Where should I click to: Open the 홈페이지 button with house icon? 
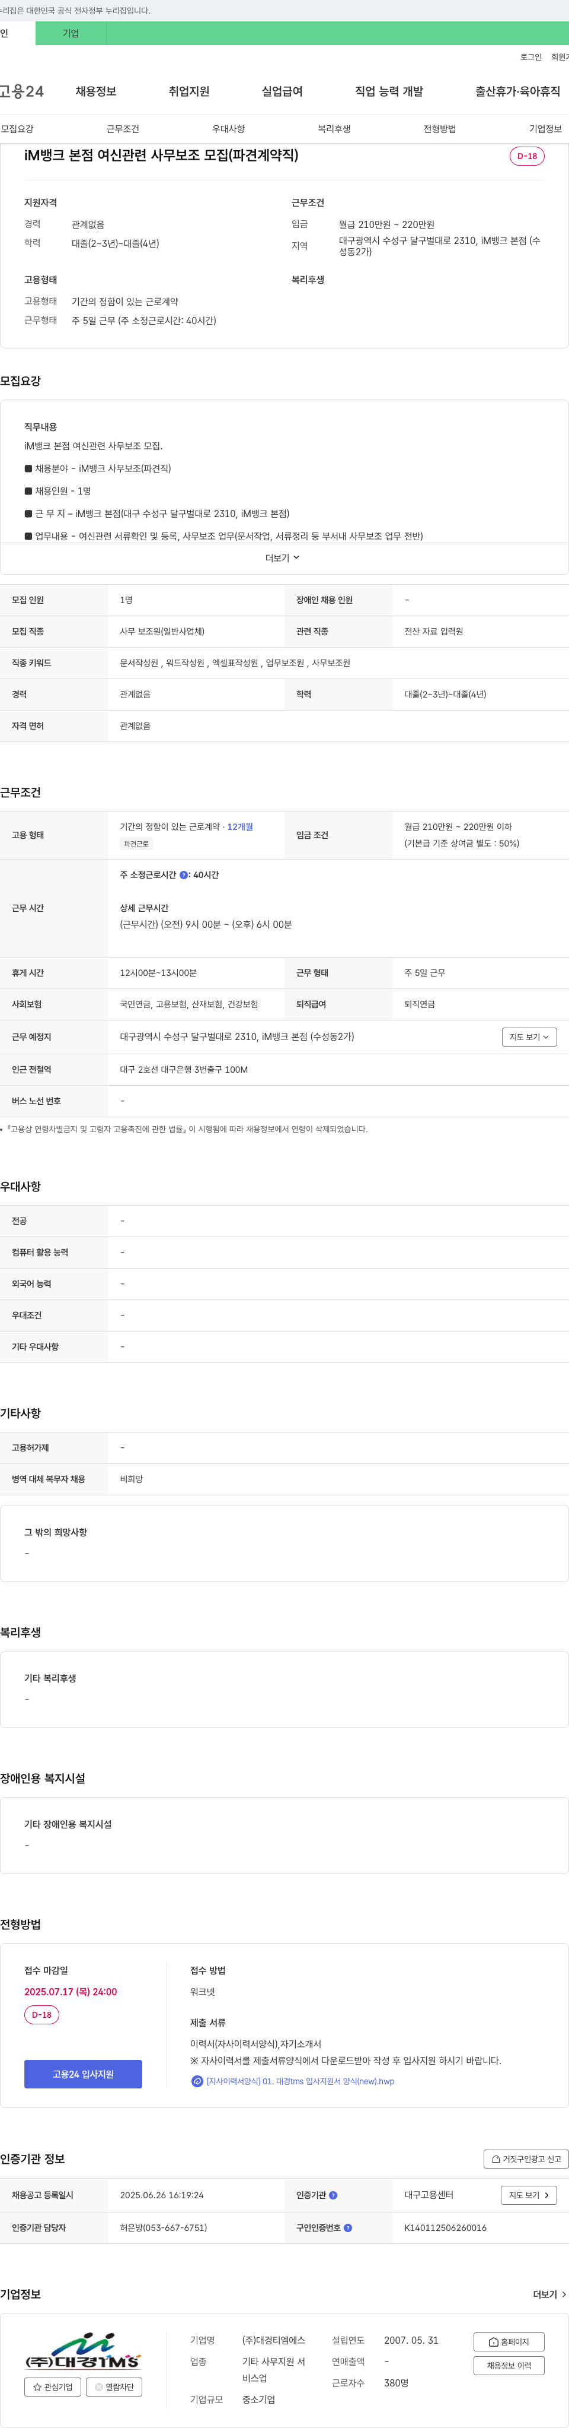509,2341
